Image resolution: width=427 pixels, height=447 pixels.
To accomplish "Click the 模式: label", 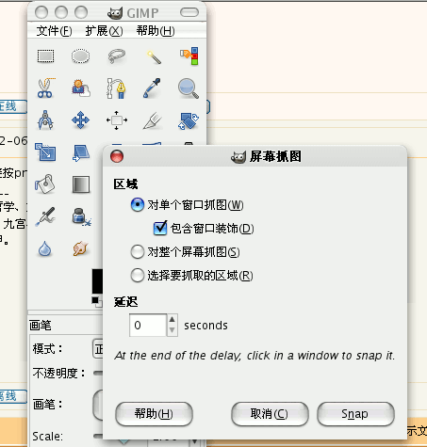I will point(47,349).
